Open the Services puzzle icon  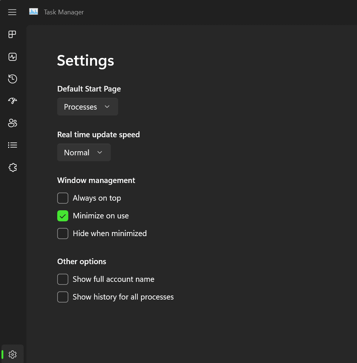click(x=12, y=167)
